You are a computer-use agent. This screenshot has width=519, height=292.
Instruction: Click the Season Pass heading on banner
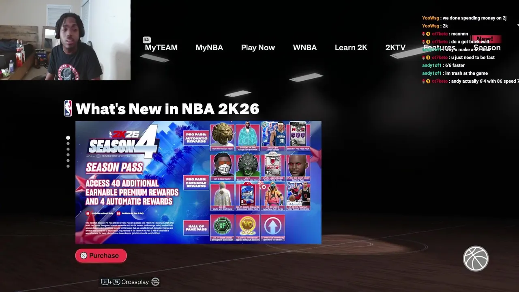(114, 167)
